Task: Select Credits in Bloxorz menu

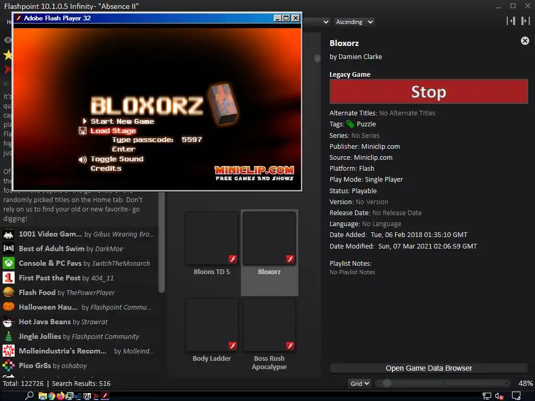Action: [x=106, y=169]
